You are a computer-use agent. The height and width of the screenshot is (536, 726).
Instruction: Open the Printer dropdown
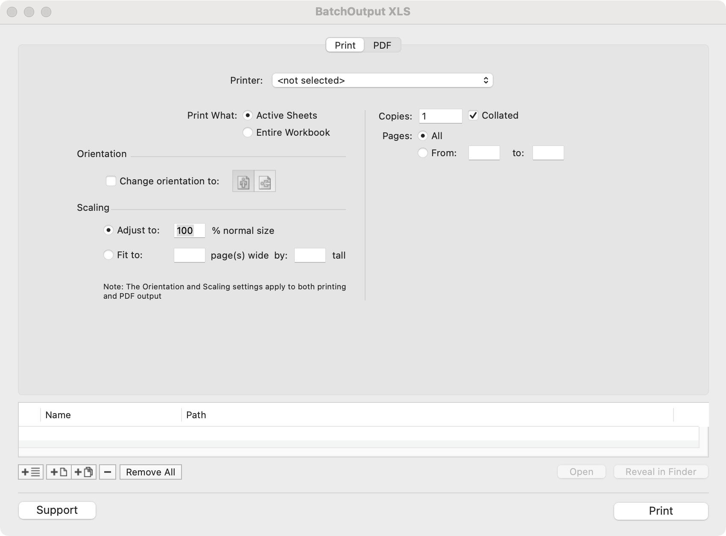[383, 80]
